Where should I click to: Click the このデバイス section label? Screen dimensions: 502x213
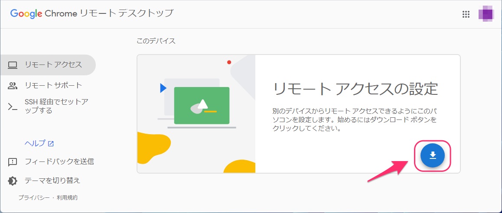pos(156,41)
